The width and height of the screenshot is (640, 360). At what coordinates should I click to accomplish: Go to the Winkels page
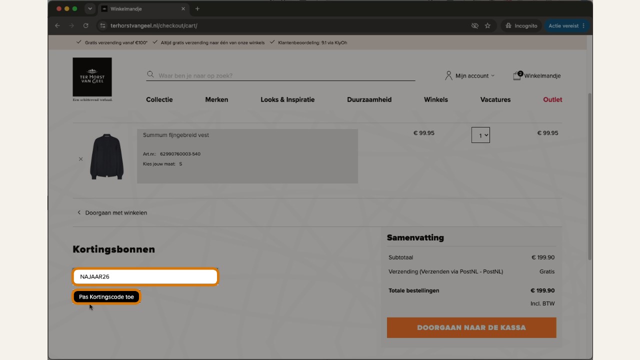tap(436, 99)
